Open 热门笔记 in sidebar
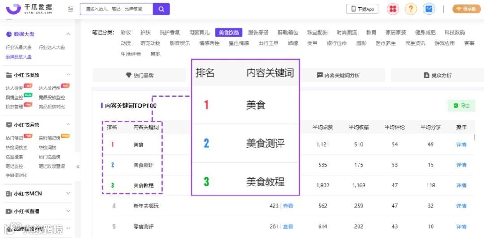The width and height of the screenshot is (484, 238). (14, 138)
